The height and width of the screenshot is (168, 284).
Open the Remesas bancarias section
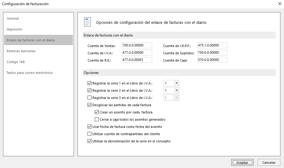[x=38, y=51]
